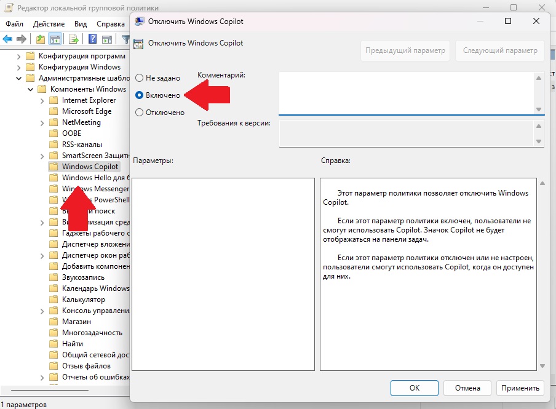556x409 pixels.
Task: Select the Windows Copilot folder in tree
Action: 90,167
